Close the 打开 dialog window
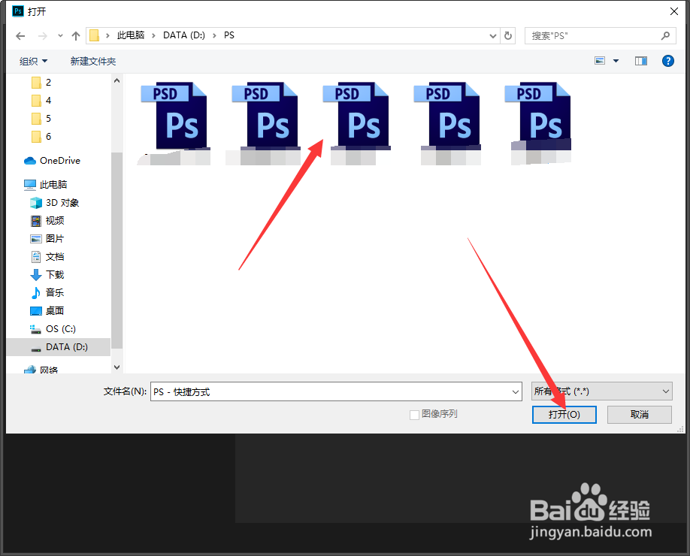Screen dimensions: 690x556 674,11
